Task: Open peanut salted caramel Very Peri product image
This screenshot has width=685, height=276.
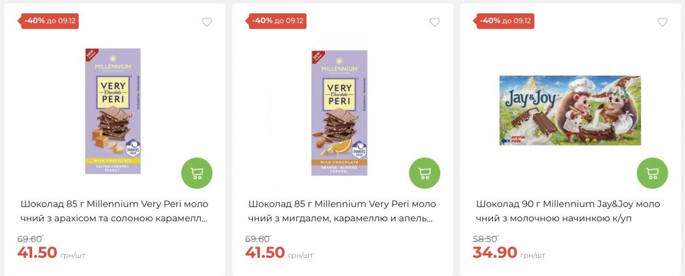Action: pyautogui.click(x=113, y=111)
